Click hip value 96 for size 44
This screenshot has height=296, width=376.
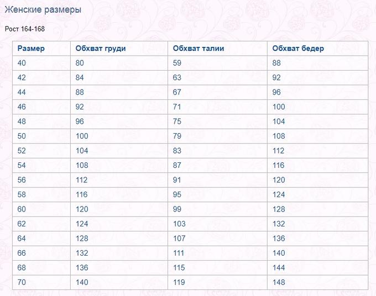276,92
